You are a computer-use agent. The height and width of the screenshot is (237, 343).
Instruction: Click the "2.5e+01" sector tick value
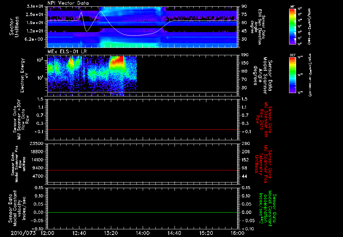click(35, 14)
